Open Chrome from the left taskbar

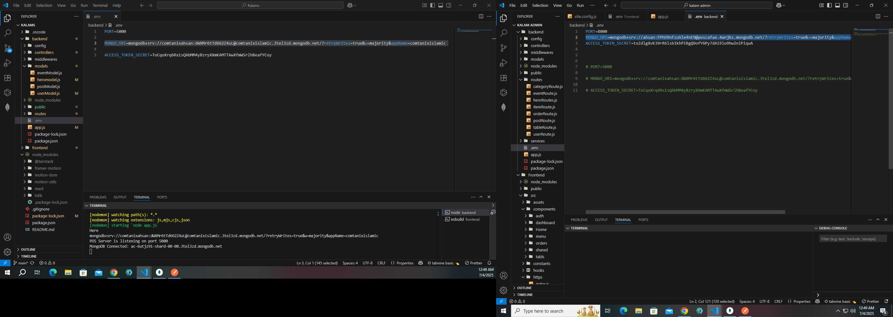point(114,273)
